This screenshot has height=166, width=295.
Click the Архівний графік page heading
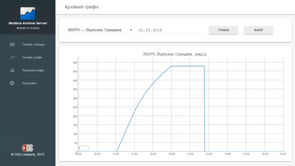click(82, 7)
